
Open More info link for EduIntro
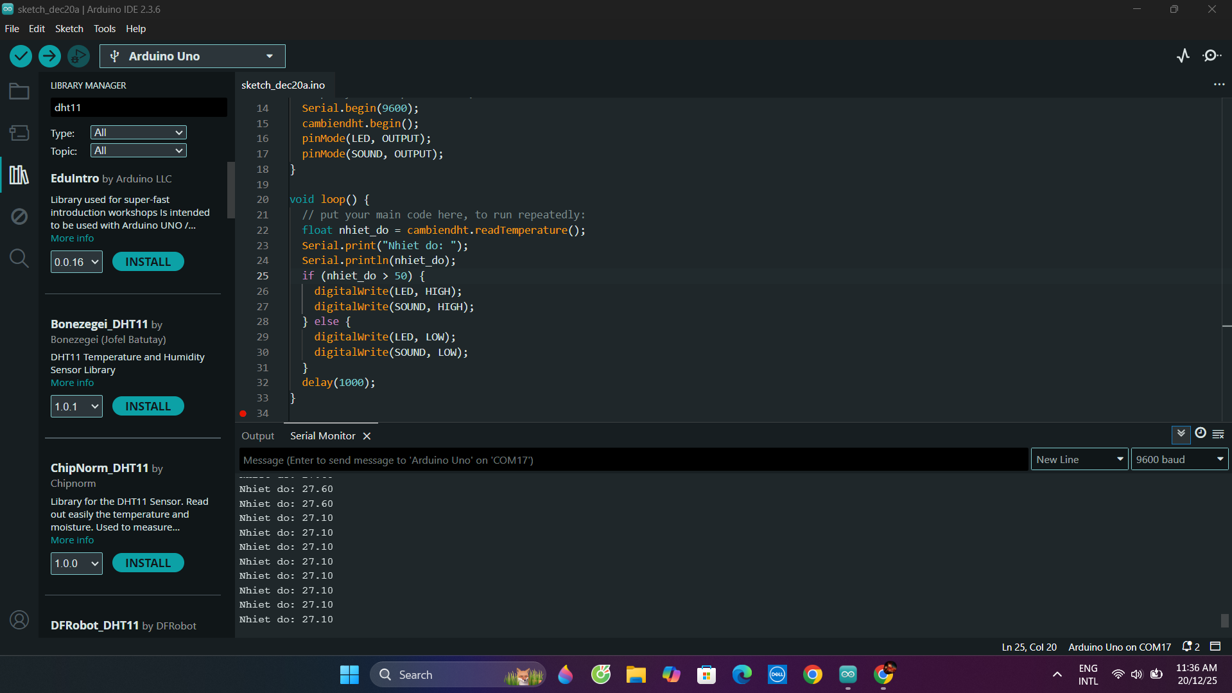[72, 238]
